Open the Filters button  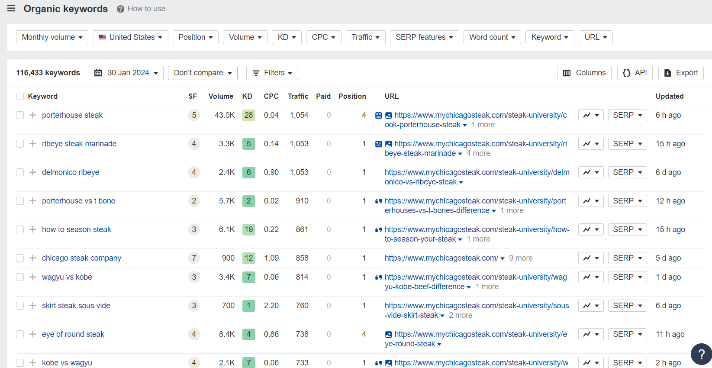272,73
